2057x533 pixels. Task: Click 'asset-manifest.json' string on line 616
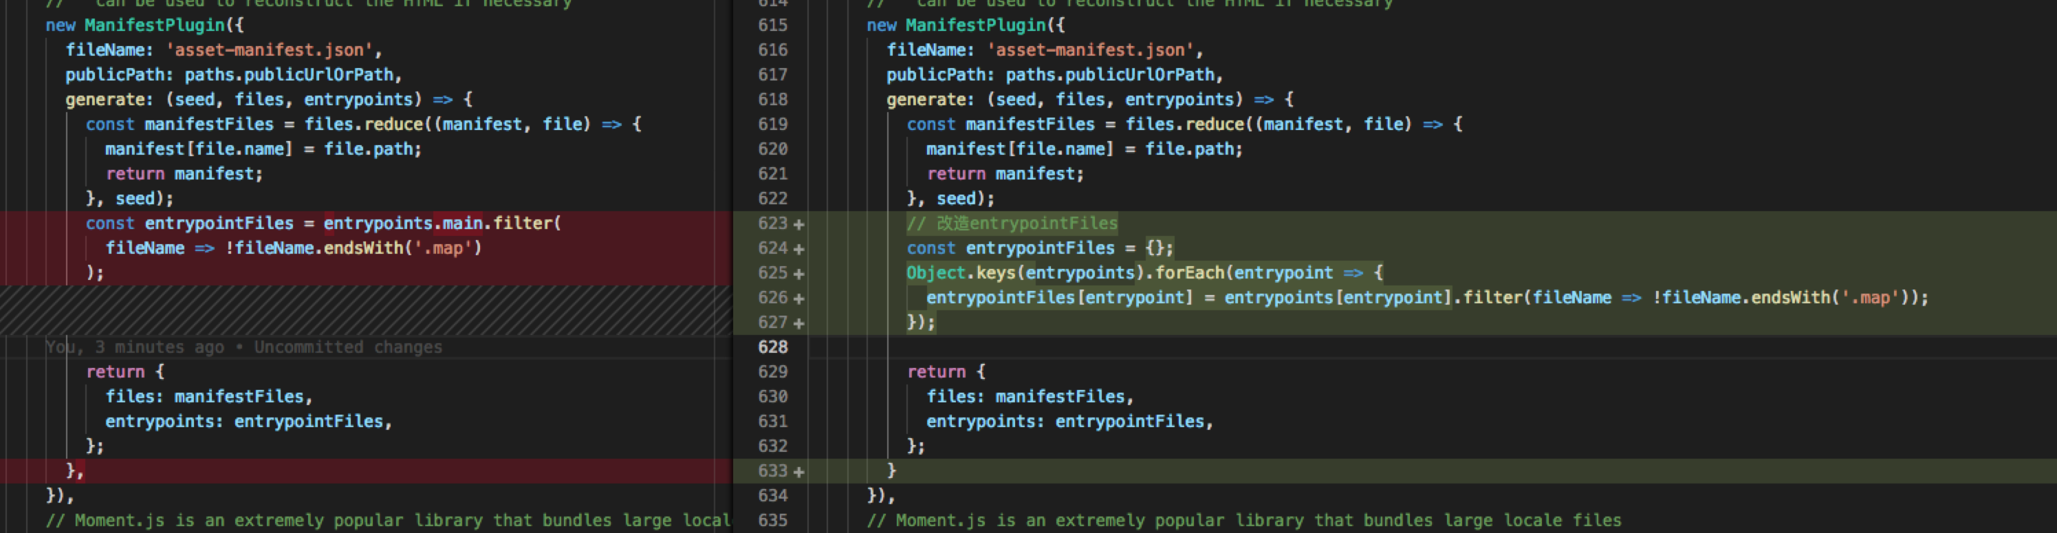[1090, 50]
